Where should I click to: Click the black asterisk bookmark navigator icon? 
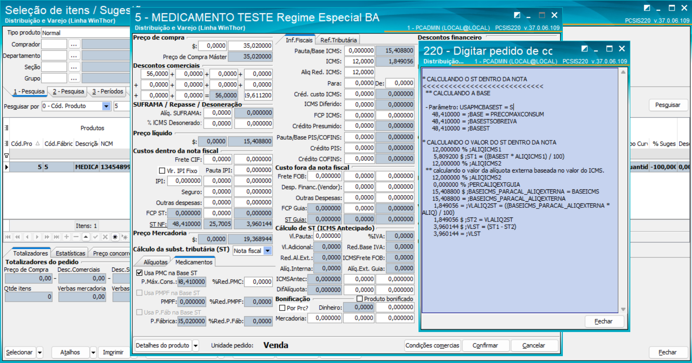115,237
